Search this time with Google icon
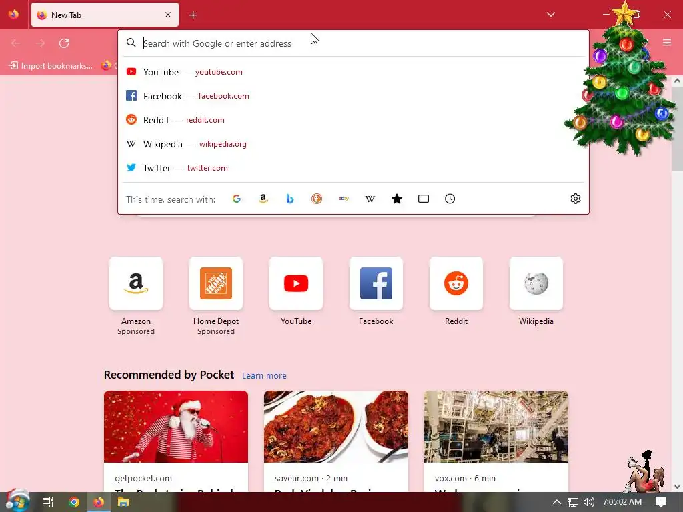 [x=237, y=199]
